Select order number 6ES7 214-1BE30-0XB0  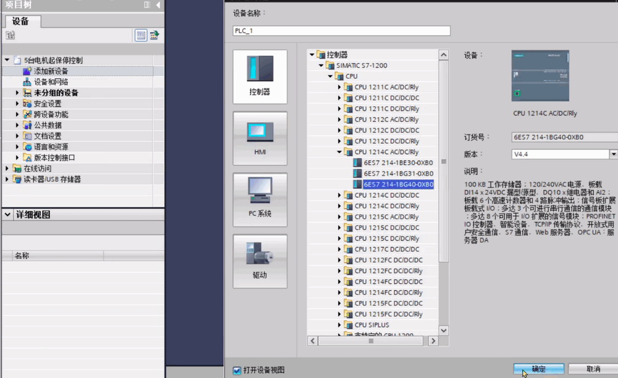click(398, 163)
